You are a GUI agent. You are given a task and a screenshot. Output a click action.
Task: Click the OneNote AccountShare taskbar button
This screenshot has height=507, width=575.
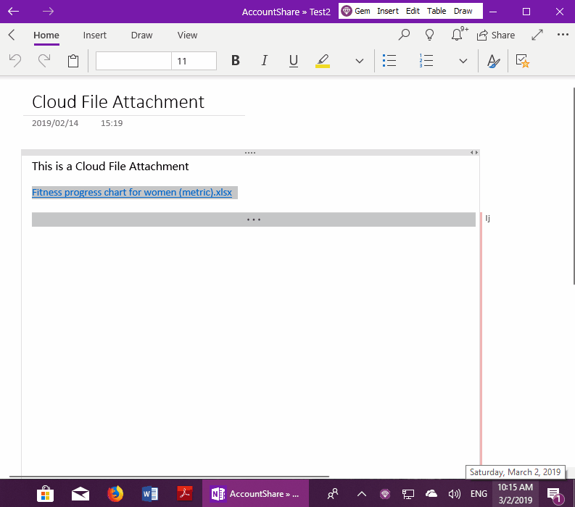tap(255, 494)
